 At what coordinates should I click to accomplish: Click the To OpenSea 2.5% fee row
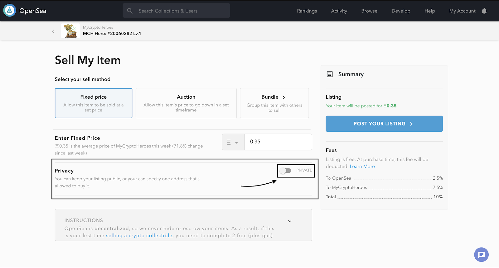[x=384, y=178]
